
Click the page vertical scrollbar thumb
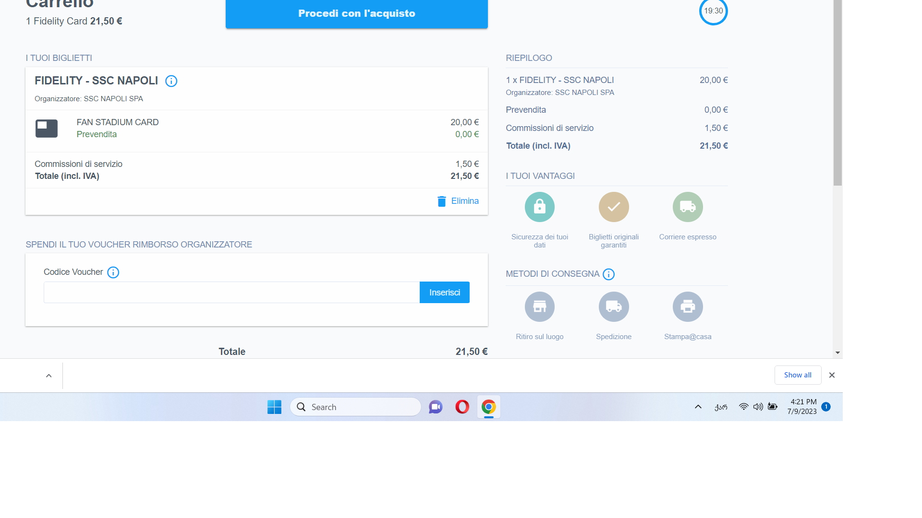837,93
